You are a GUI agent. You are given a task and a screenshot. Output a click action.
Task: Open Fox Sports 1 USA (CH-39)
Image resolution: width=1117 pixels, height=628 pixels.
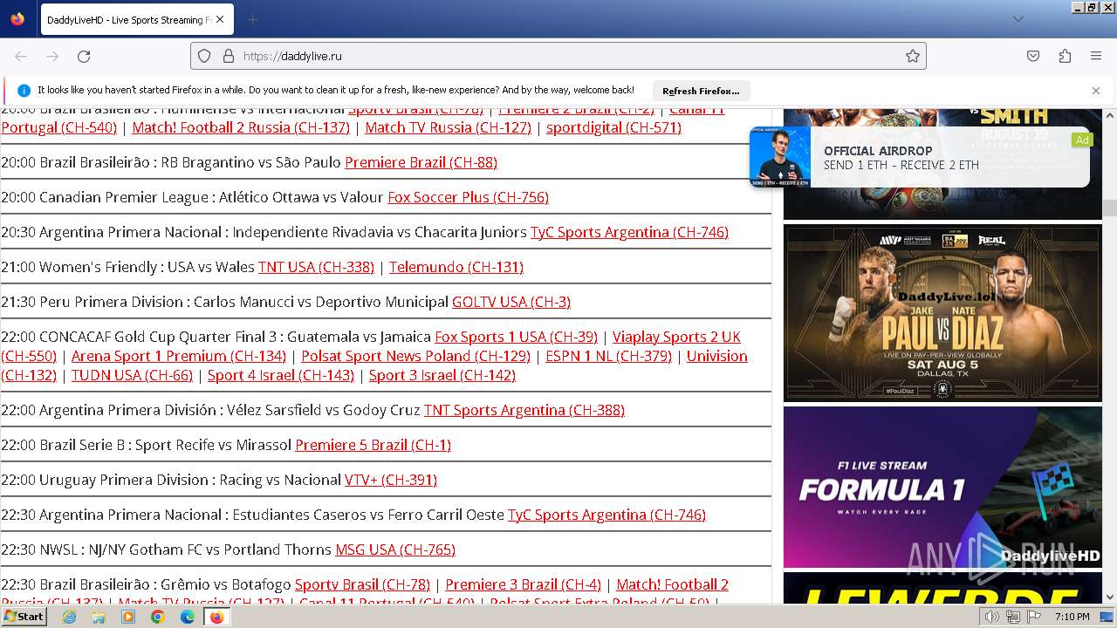tap(516, 337)
